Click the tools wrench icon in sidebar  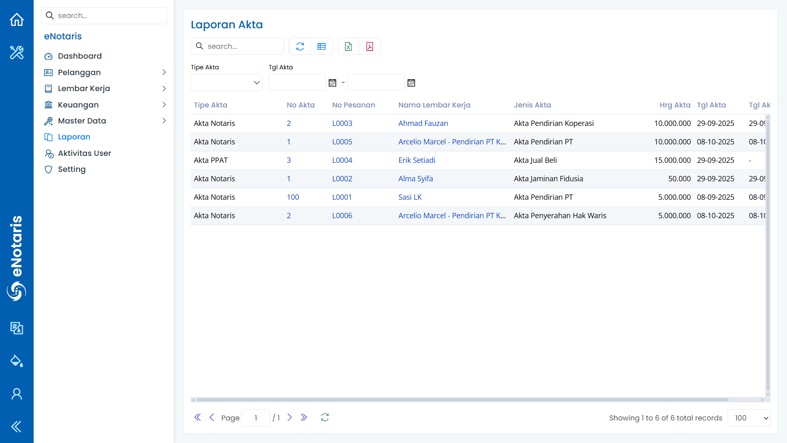17,53
